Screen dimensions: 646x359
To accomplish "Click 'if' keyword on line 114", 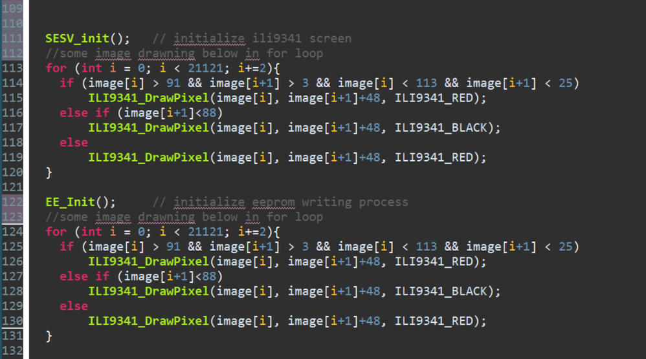I will point(66,83).
